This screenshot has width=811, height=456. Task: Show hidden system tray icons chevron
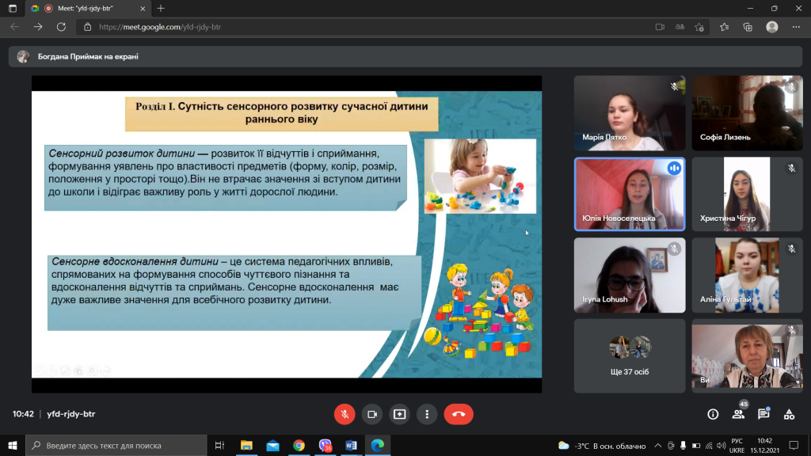point(658,446)
